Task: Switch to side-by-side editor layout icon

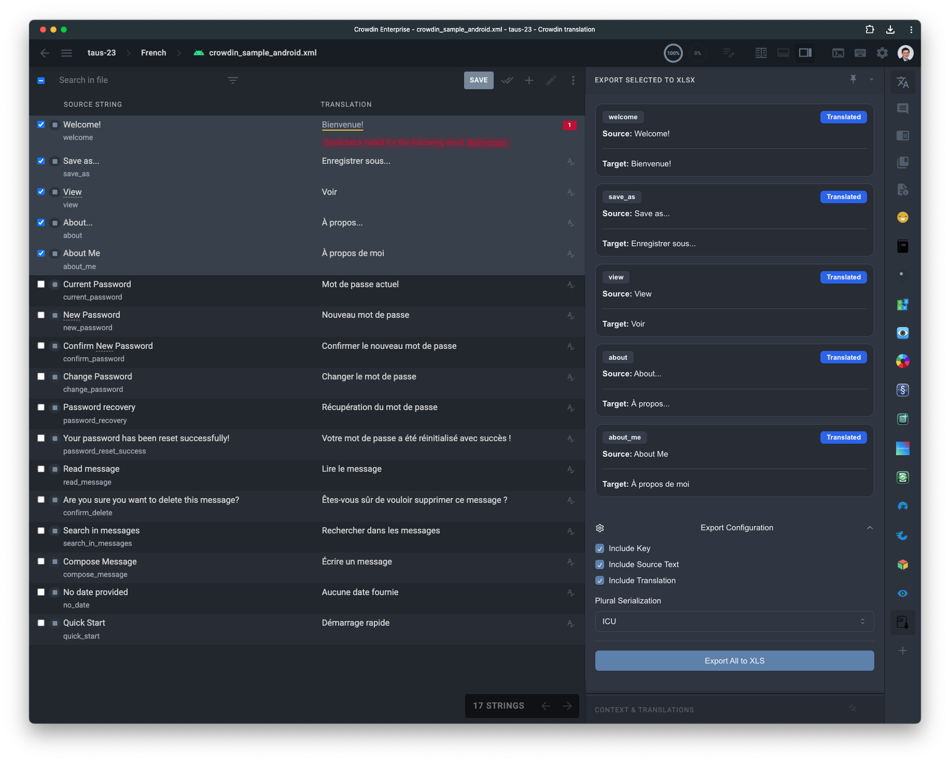Action: 761,53
